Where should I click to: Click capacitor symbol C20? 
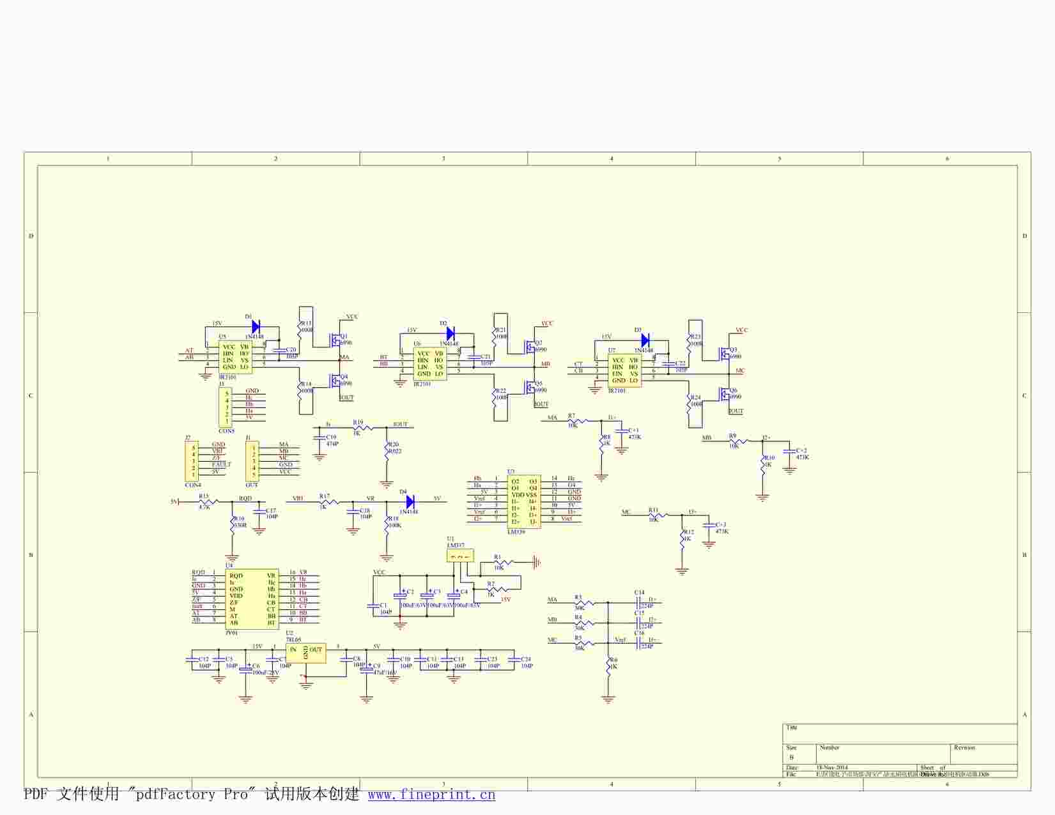(x=279, y=351)
